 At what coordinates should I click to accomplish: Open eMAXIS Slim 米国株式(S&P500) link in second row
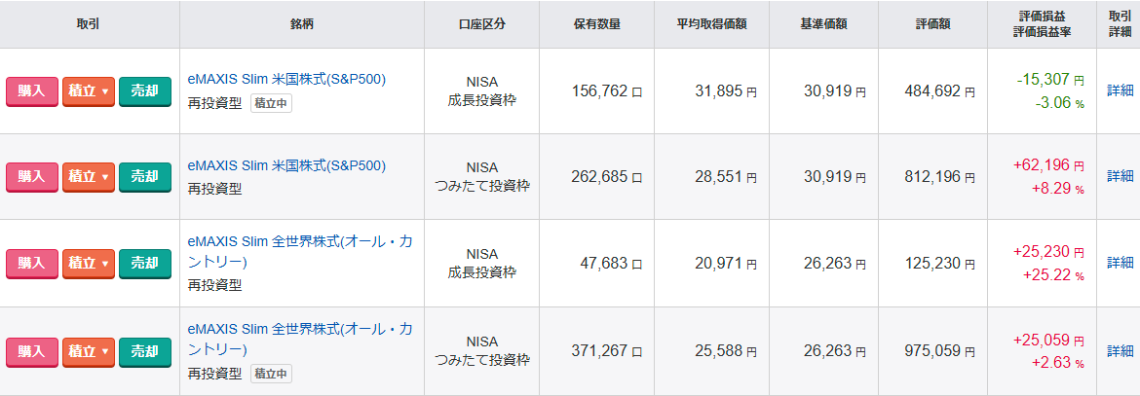(x=286, y=165)
